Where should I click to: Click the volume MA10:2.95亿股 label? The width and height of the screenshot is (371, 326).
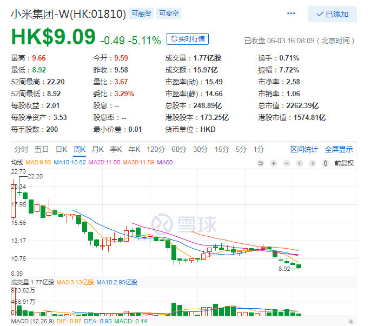[117, 282]
